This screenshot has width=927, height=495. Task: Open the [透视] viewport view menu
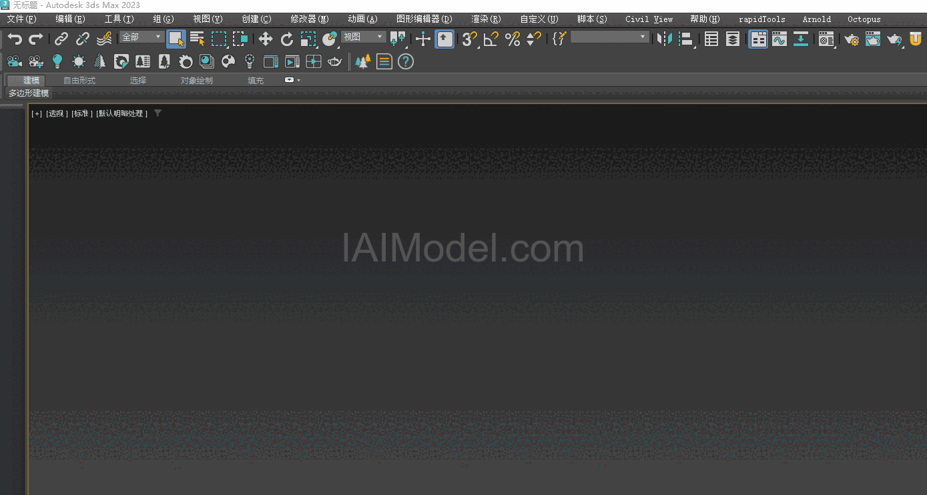[x=57, y=113]
